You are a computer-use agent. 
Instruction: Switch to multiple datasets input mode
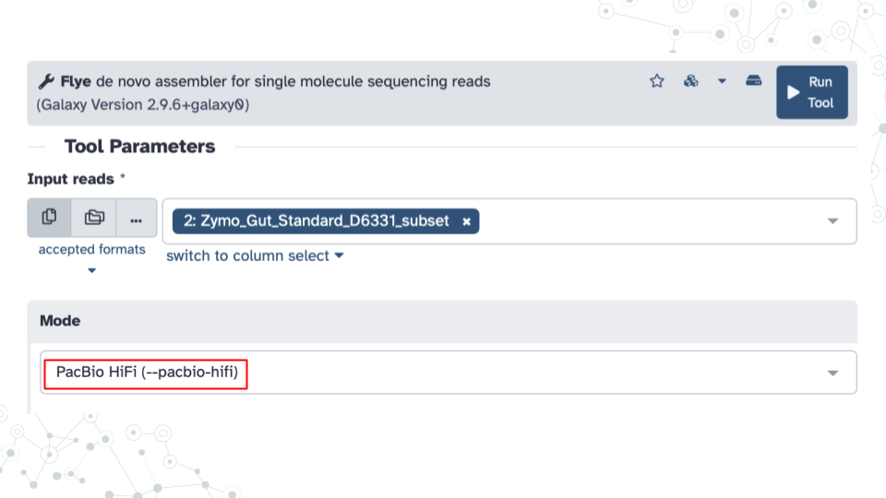(x=94, y=218)
